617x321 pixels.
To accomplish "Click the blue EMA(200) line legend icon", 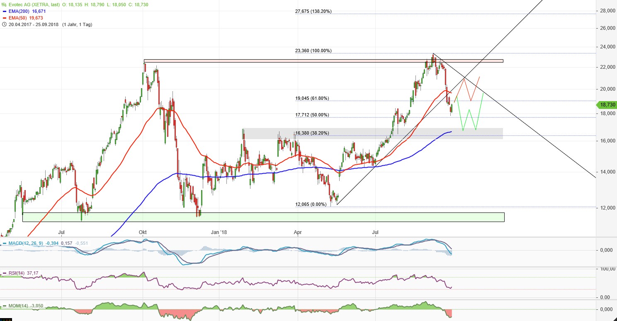I will coord(5,11).
